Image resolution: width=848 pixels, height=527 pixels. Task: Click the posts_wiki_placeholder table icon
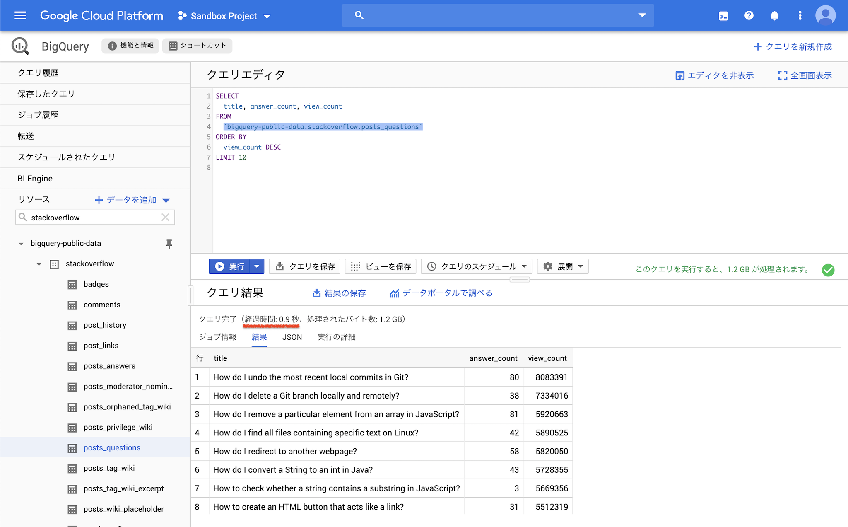tap(72, 509)
